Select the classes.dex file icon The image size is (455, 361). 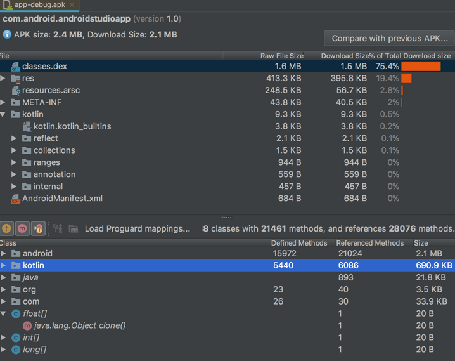tap(15, 67)
